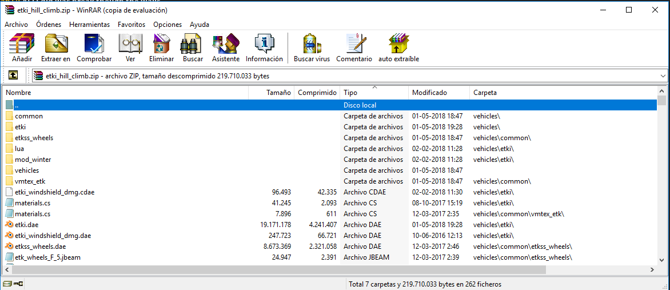Run the Buscar virus scan icon
The height and width of the screenshot is (290, 670).
click(x=312, y=43)
